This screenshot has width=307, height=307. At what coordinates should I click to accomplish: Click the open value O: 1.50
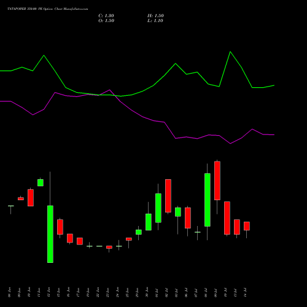(x=106, y=21)
